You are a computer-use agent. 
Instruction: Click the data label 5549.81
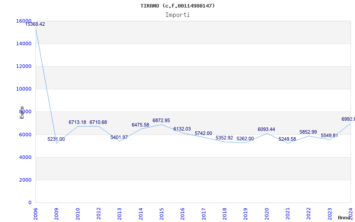[329, 135]
